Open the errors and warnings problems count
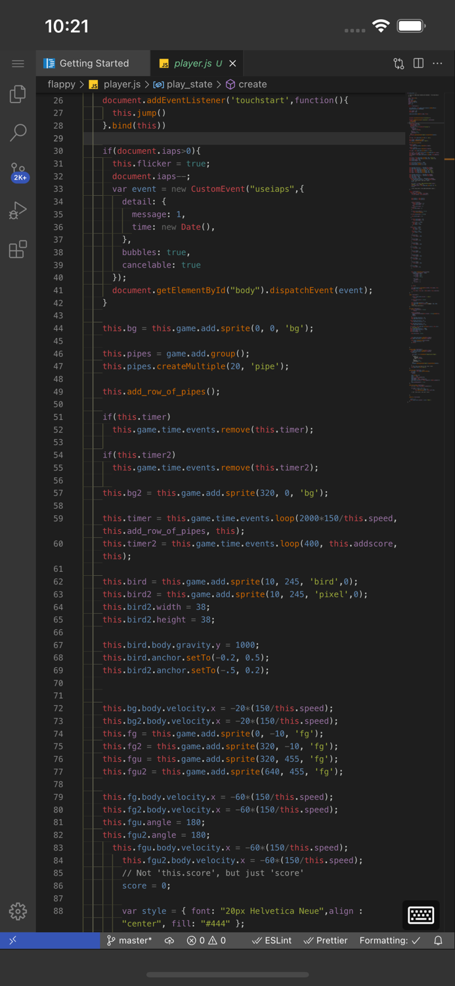 [x=206, y=941]
